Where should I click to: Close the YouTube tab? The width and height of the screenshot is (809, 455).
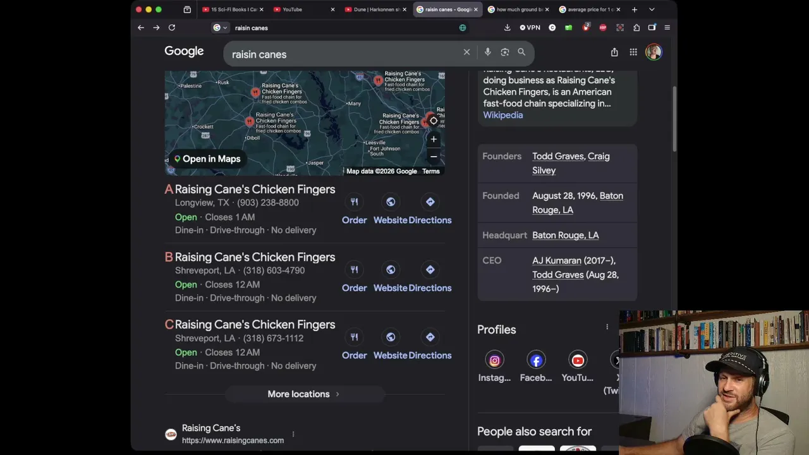[x=333, y=9]
